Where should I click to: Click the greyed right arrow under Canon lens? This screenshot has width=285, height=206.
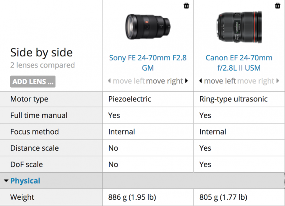tap(277, 81)
